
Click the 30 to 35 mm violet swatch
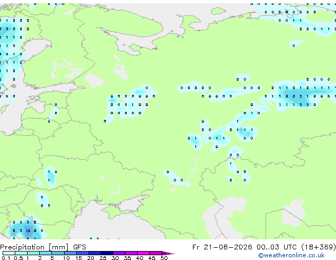click(119, 253)
